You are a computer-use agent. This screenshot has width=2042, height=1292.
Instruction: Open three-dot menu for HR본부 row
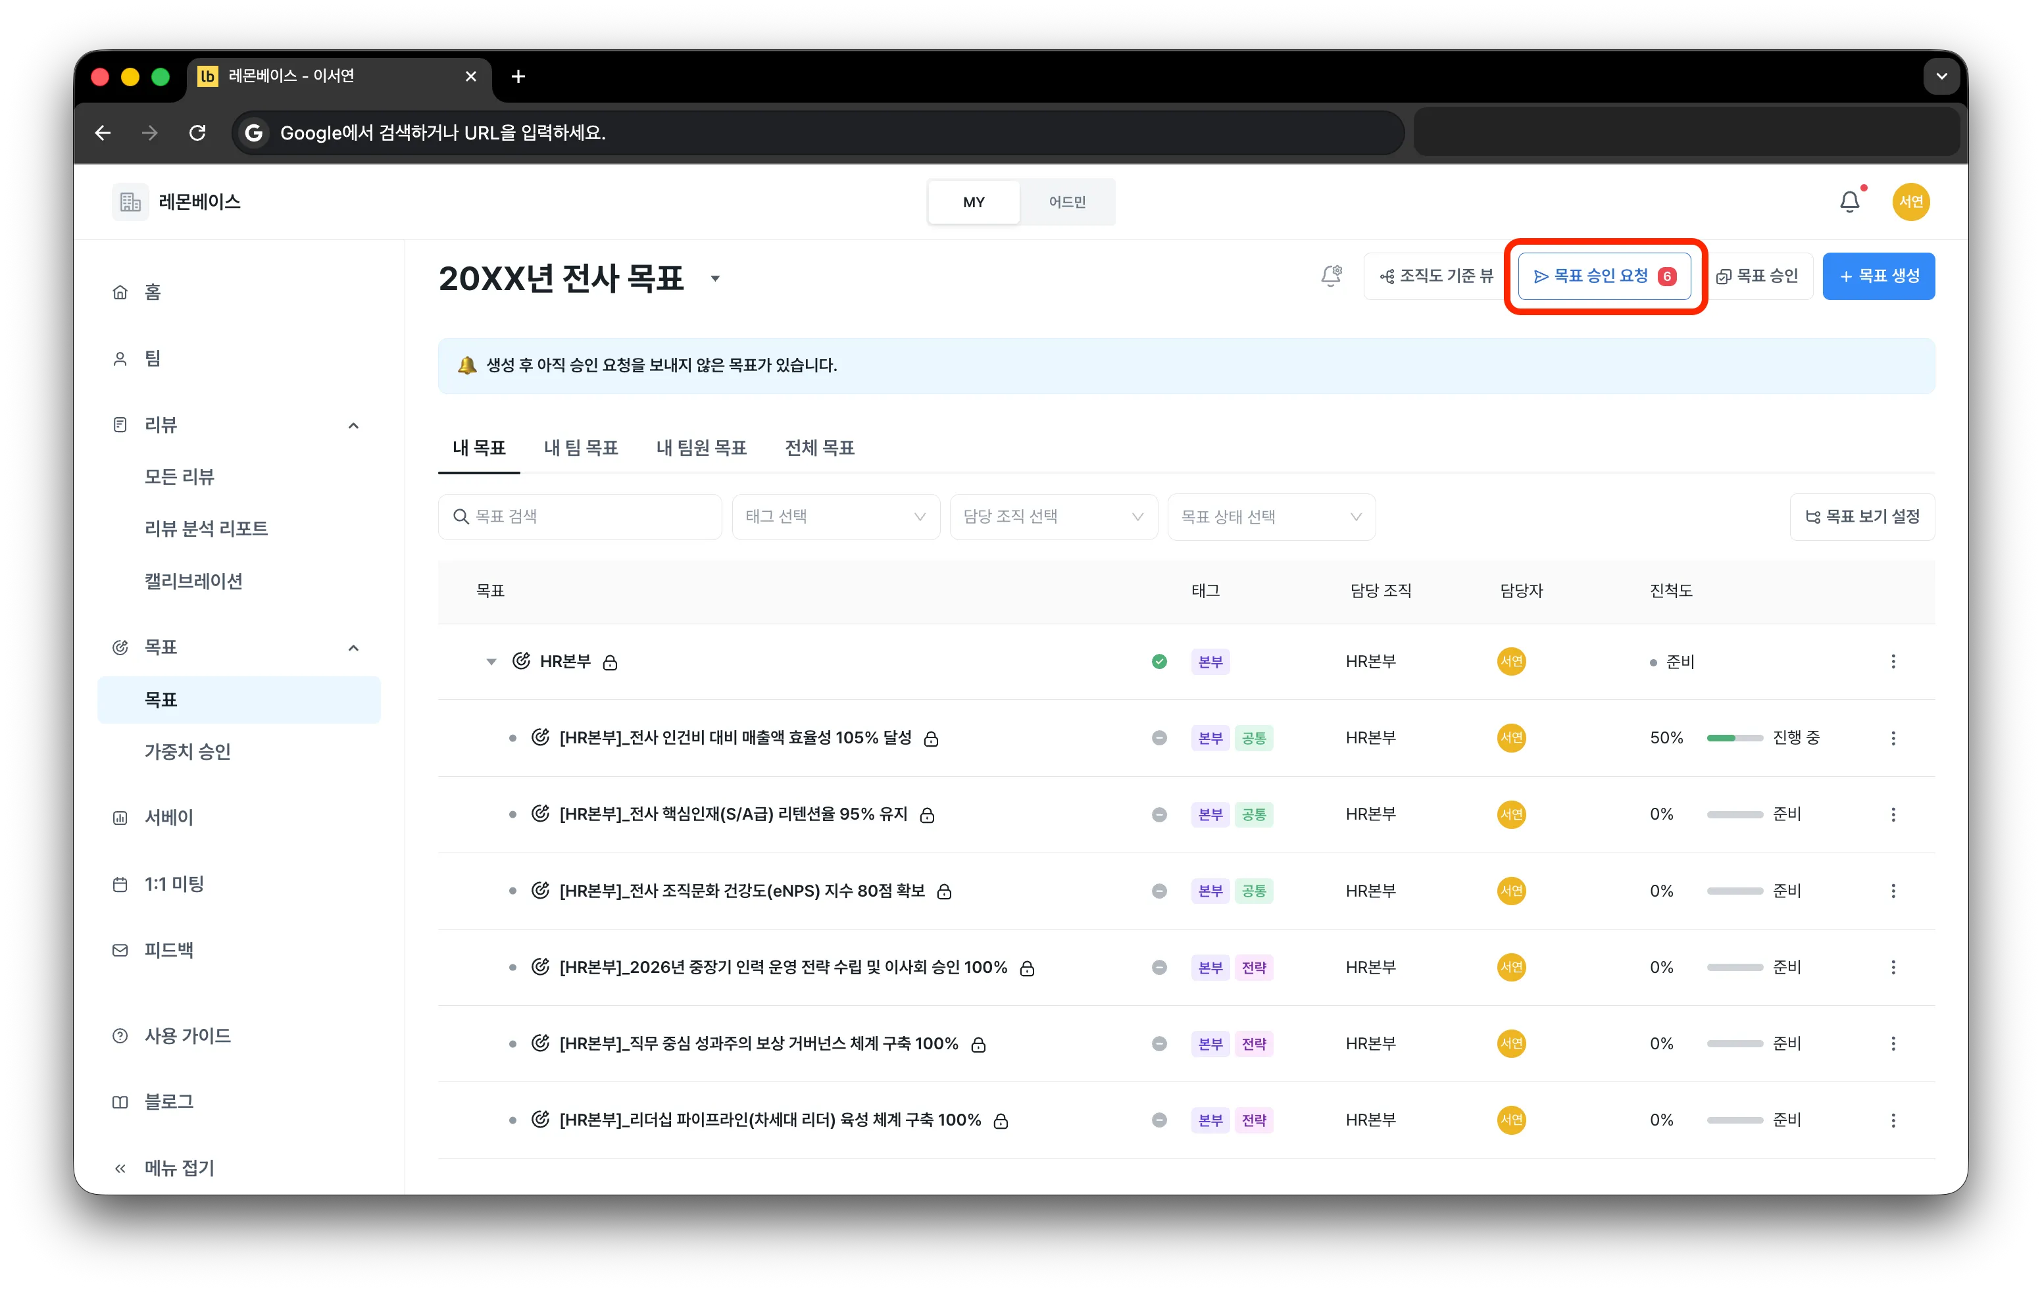1893,661
